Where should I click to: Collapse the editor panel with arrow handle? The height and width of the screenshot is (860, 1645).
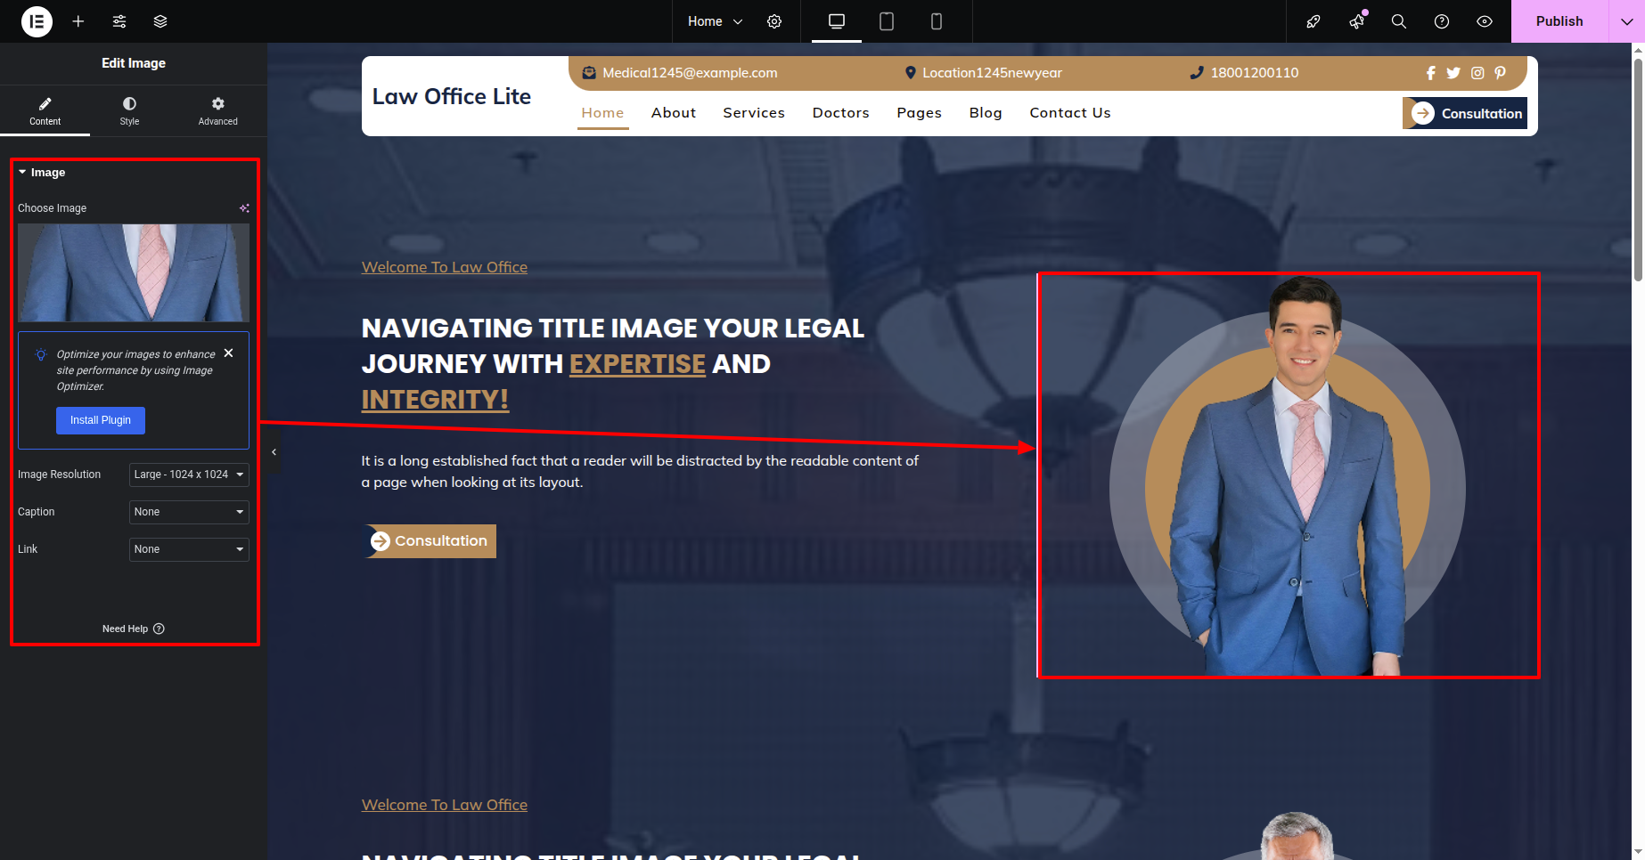tap(274, 452)
